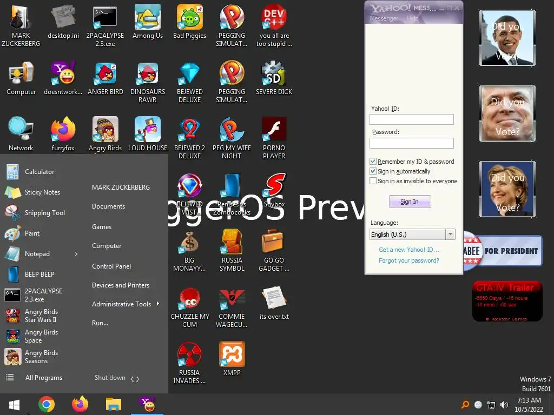Select the RUSSIA INVADES radiation icon
Viewport: 554px width, 415px height.
click(189, 363)
